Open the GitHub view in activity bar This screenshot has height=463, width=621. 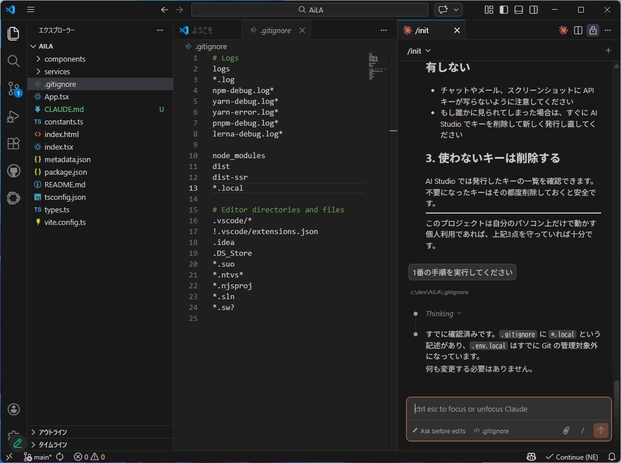(x=14, y=171)
